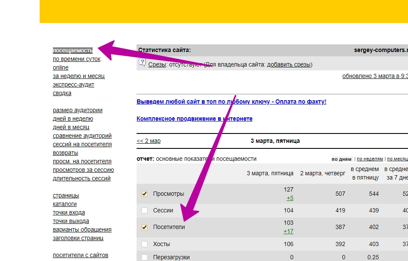The height and width of the screenshot is (261, 408).
Task: Click value 419 in Сессии row
Action: [340, 210]
